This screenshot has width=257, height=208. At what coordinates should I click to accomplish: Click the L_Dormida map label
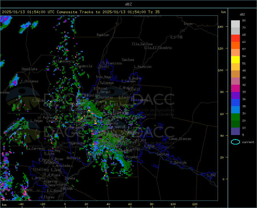[178, 163]
